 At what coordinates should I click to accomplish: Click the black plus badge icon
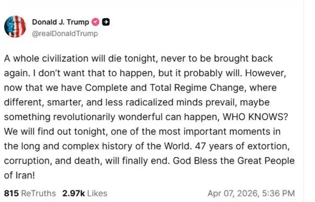tap(106, 22)
